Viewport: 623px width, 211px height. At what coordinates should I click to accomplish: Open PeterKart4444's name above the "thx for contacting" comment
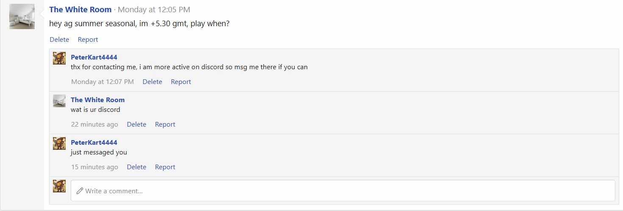[94, 57]
